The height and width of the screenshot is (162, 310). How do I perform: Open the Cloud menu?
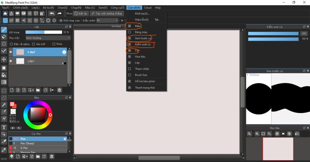(x=148, y=8)
